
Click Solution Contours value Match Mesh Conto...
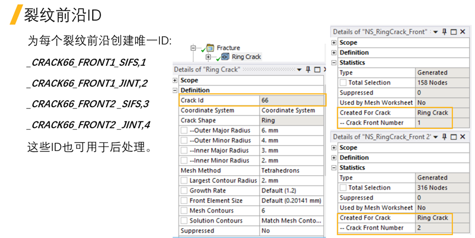(292, 220)
